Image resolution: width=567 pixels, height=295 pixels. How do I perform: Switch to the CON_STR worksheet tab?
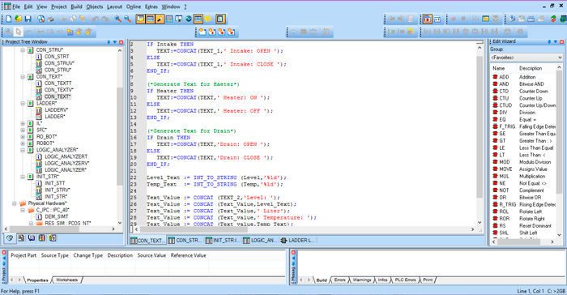pos(184,241)
